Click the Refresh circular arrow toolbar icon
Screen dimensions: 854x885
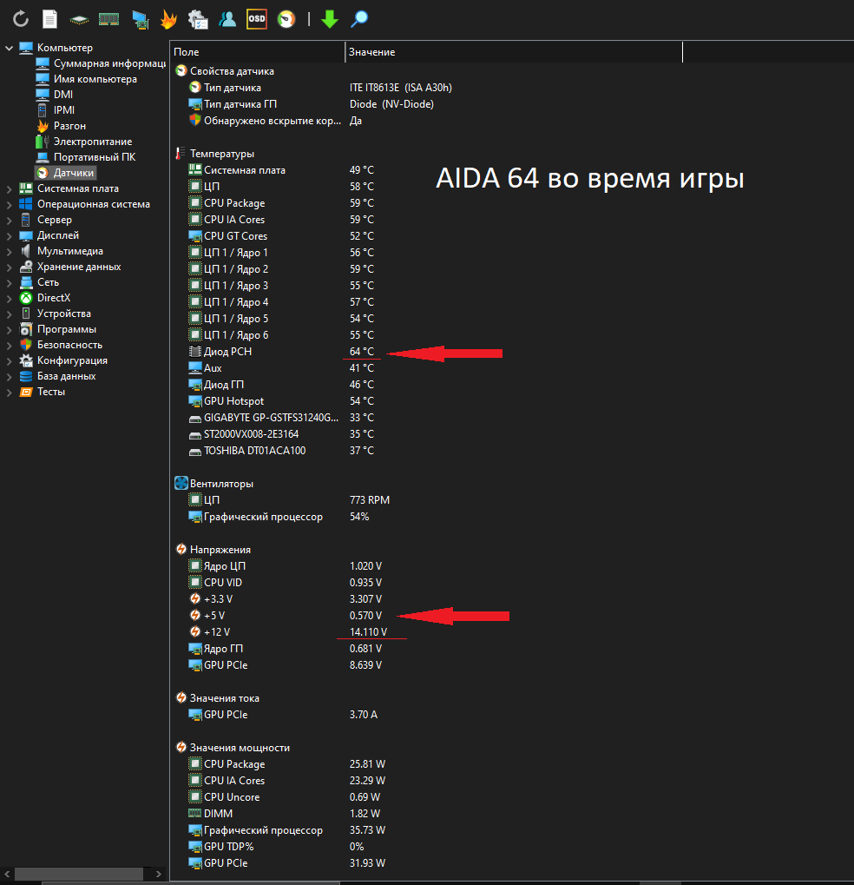tap(21, 19)
